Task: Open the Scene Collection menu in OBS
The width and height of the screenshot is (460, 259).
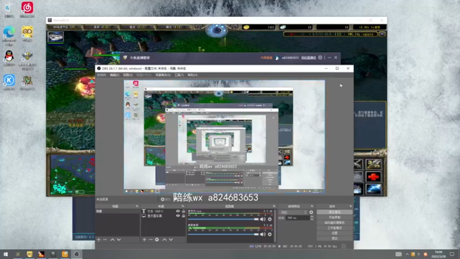Action: 163,75
